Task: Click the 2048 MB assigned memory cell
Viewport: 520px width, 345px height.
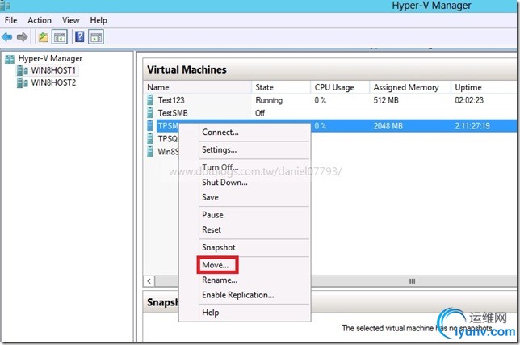Action: click(x=388, y=126)
